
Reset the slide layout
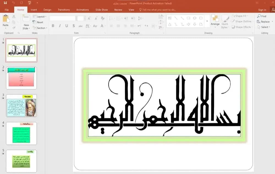tap(38, 22)
